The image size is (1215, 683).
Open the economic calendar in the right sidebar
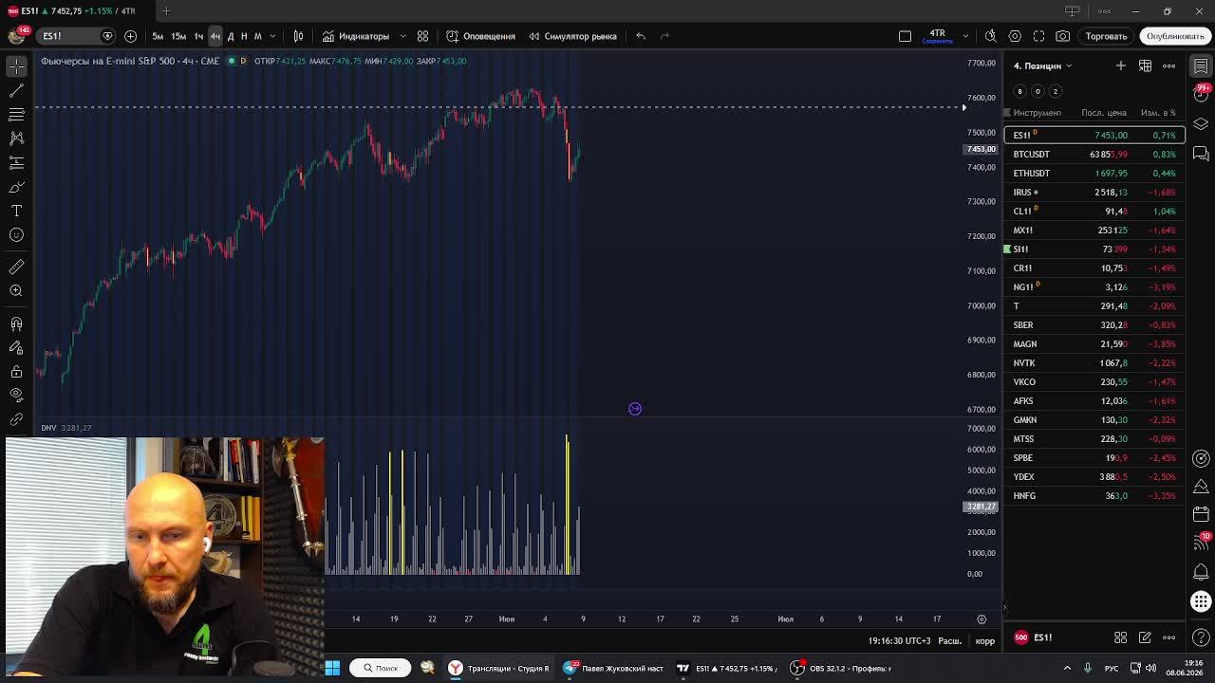1201,514
